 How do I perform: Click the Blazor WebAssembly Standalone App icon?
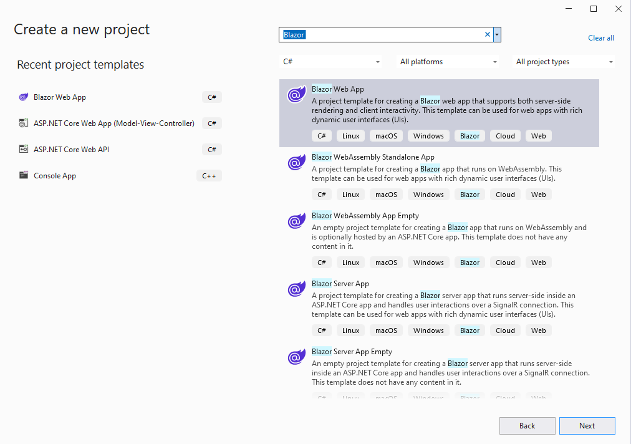(296, 162)
